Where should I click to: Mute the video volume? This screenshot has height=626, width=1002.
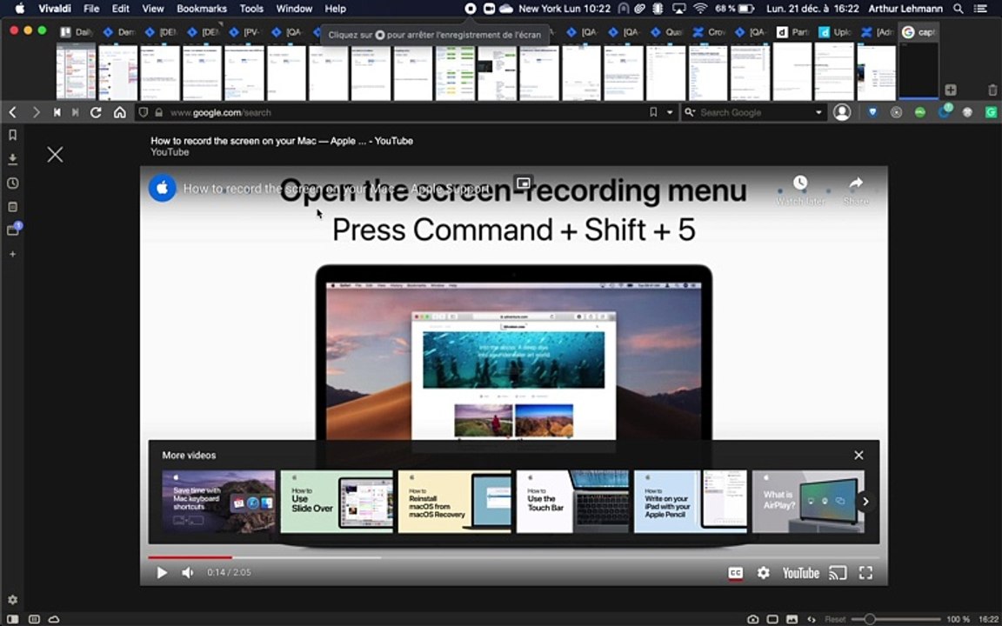pos(187,573)
